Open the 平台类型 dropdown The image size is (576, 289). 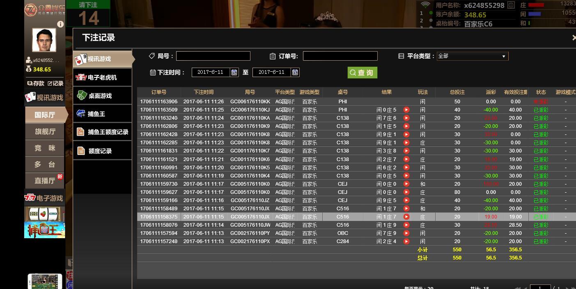[x=473, y=56]
